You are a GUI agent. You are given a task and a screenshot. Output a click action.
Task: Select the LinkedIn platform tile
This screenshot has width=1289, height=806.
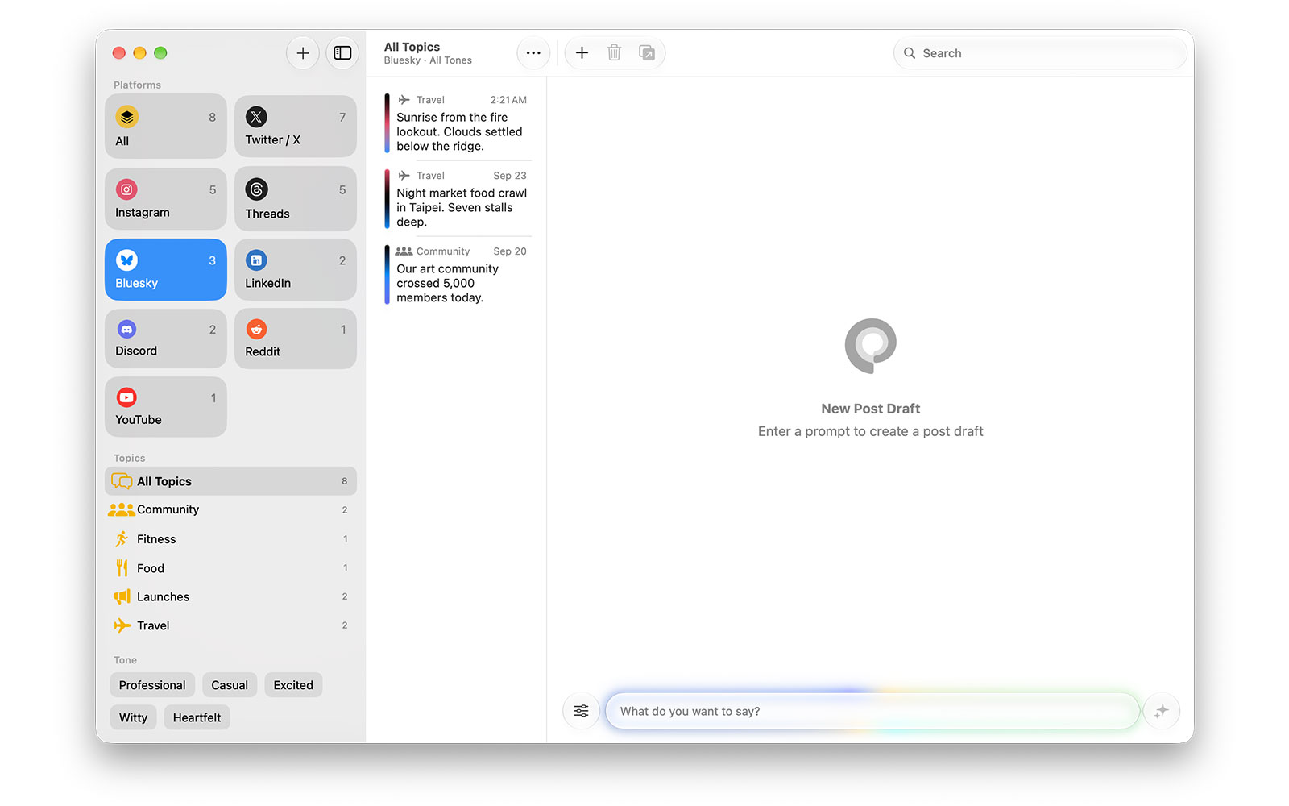[296, 269]
